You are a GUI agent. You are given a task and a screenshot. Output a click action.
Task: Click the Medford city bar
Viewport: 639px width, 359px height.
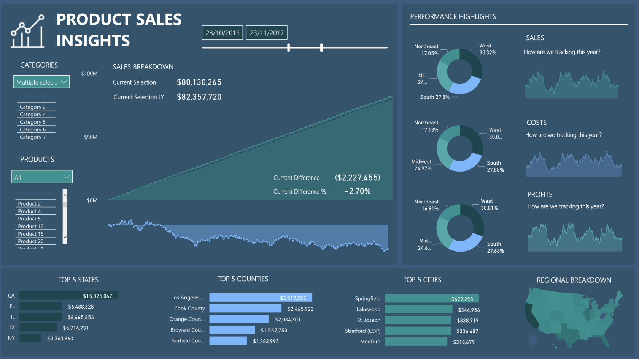416,342
